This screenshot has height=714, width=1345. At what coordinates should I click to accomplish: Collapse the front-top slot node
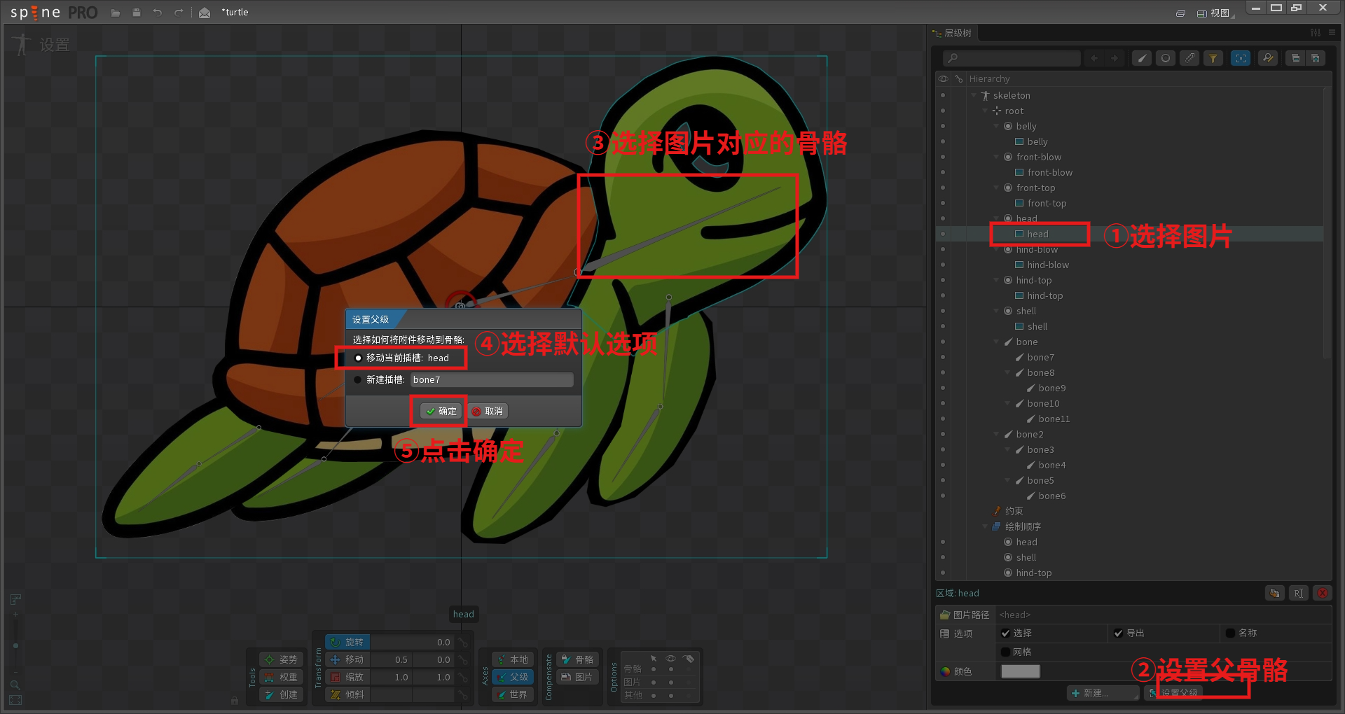(x=996, y=188)
